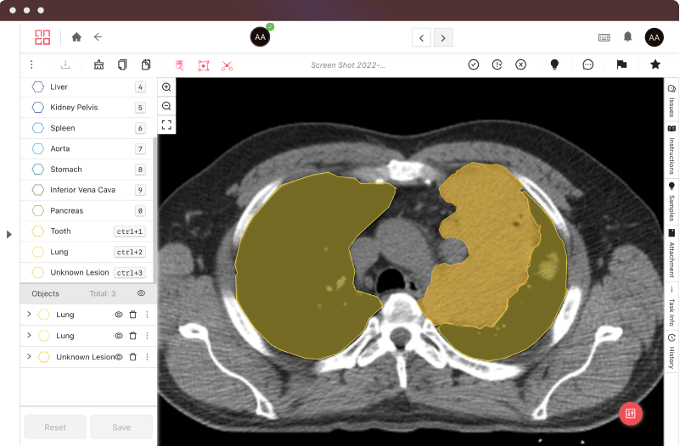
Task: Expand the first Lung object row
Action: pos(29,315)
